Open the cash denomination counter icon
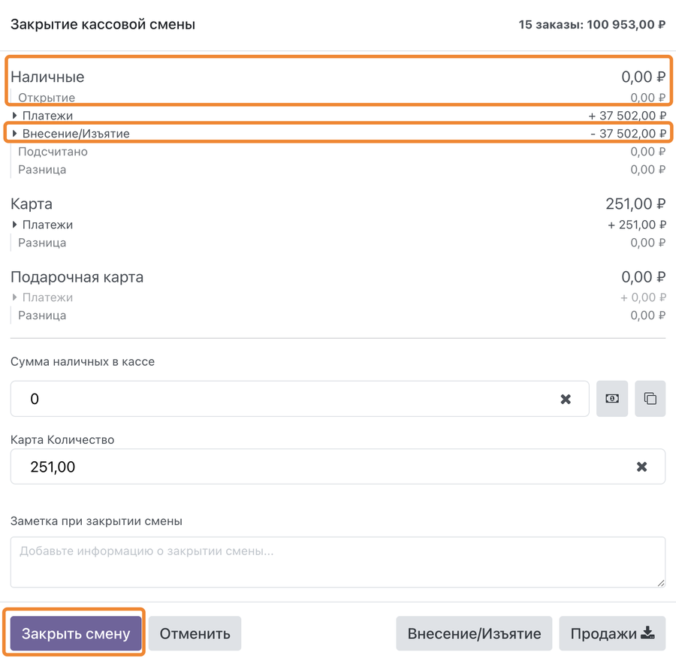 click(611, 398)
